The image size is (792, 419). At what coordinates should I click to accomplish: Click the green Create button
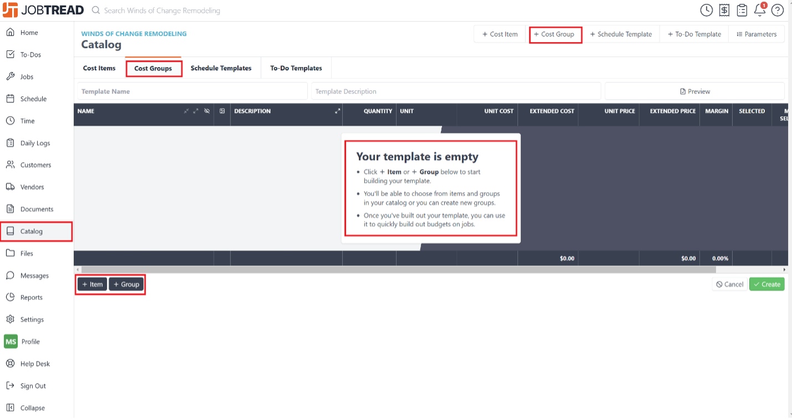point(767,284)
